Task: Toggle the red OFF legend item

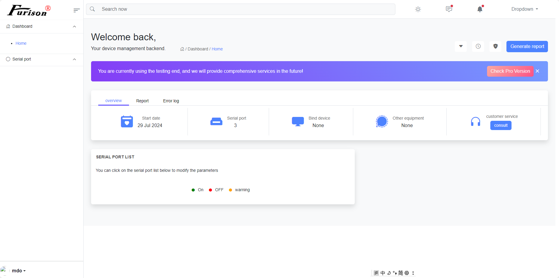Action: point(216,190)
